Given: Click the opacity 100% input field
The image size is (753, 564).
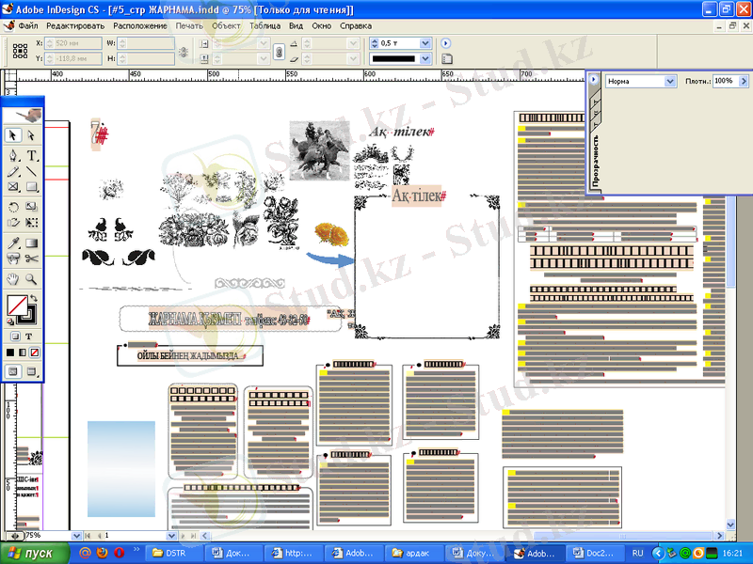Looking at the screenshot, I should tap(723, 82).
